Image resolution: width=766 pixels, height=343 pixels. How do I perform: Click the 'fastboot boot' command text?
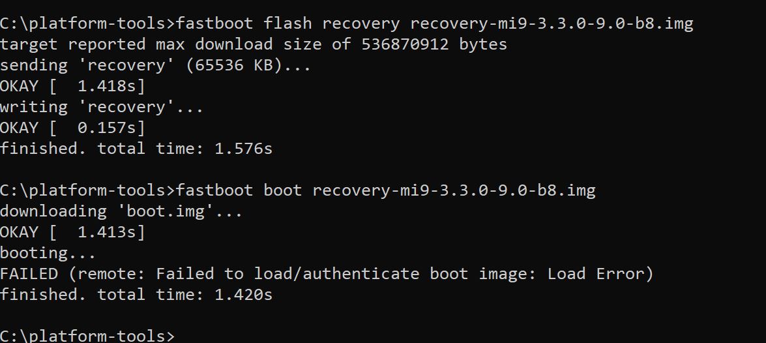239,190
